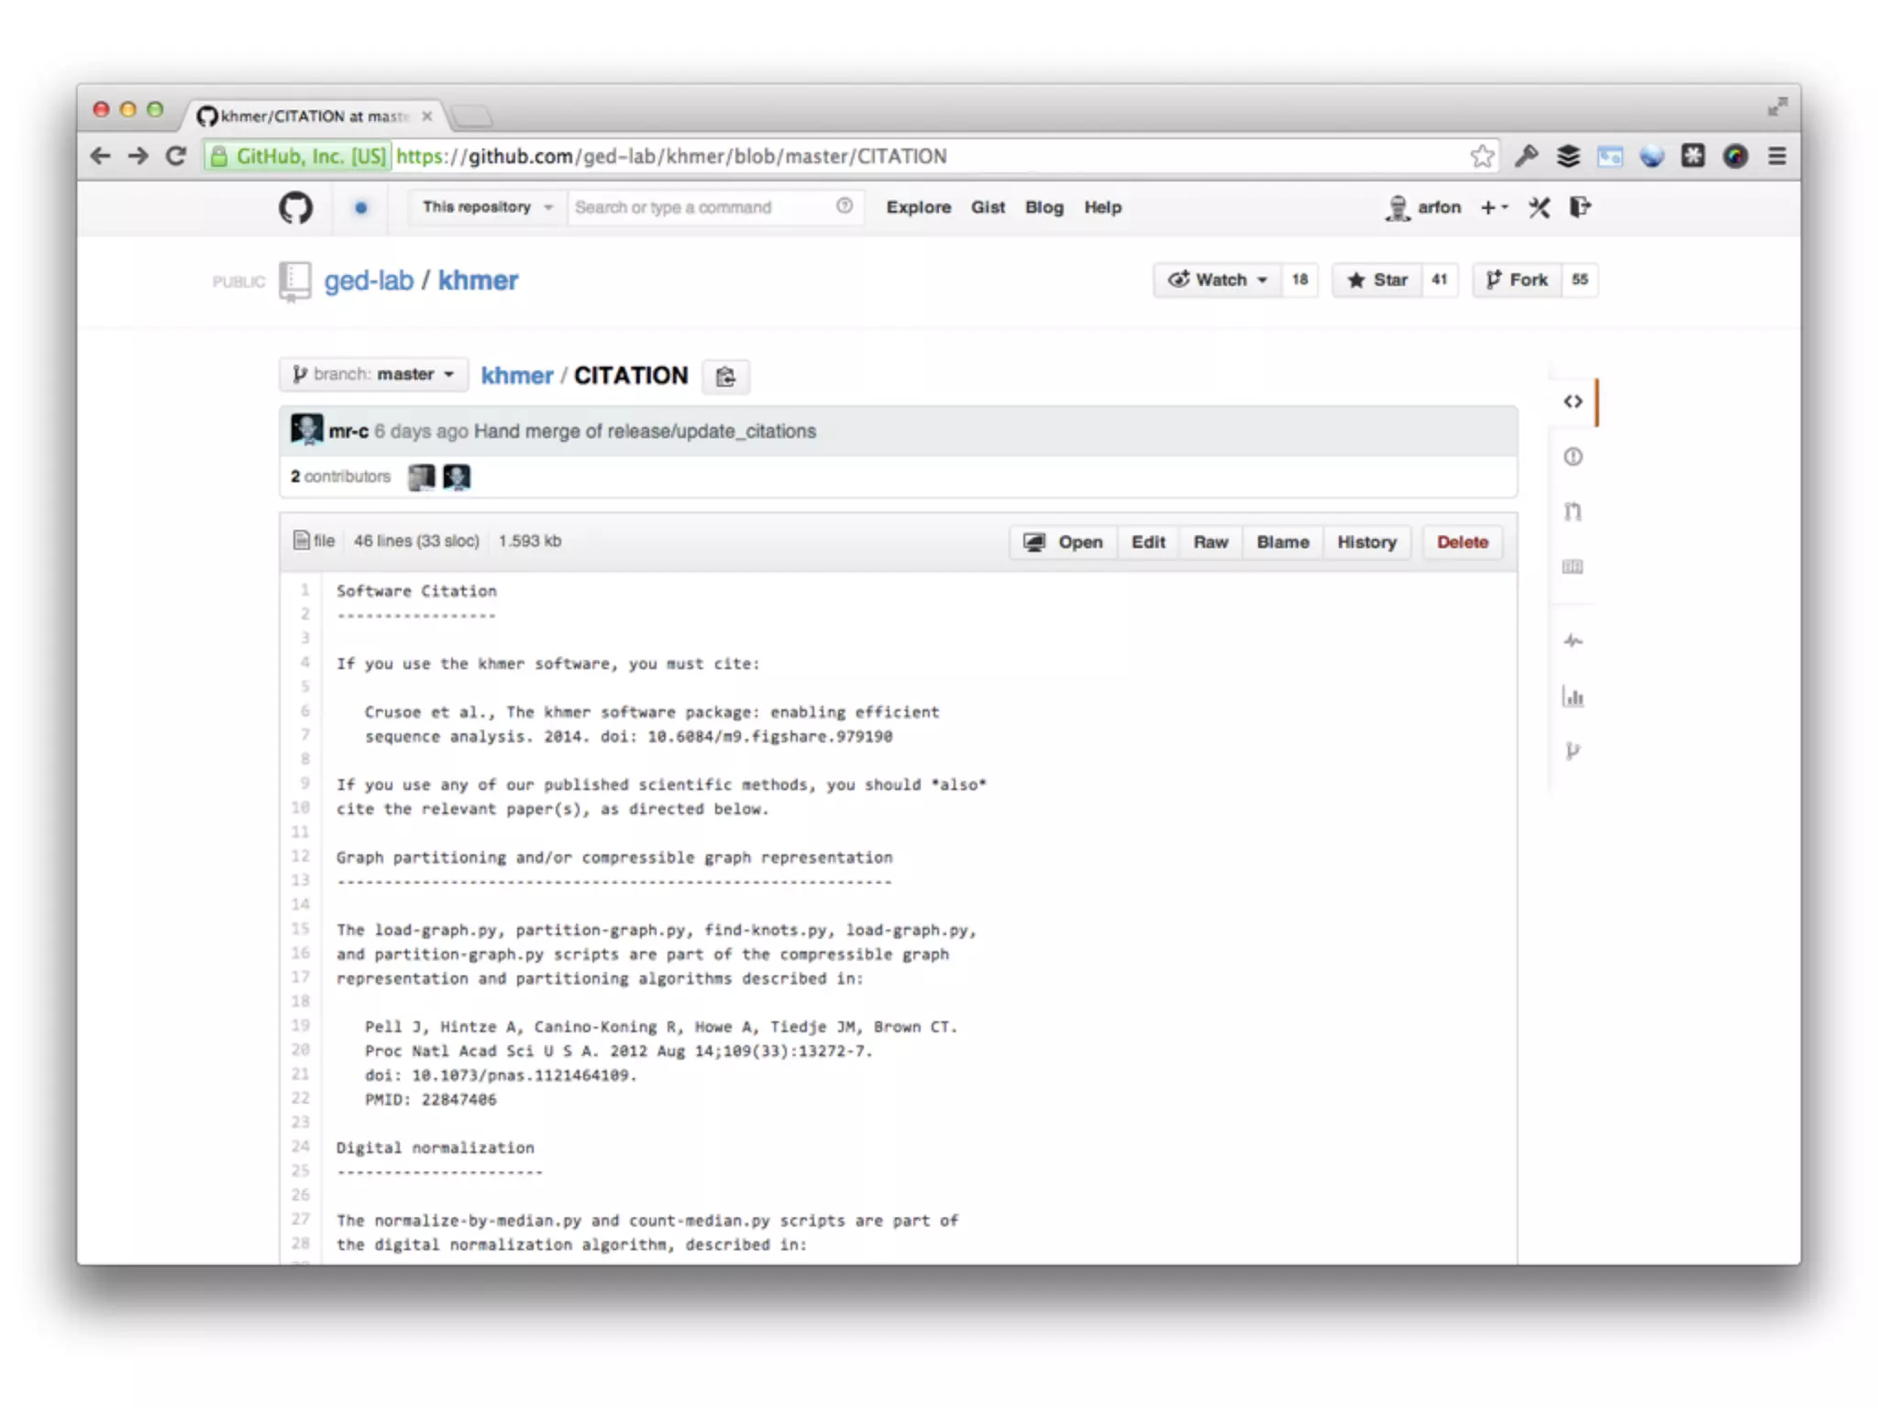
Task: Click the blue notifications indicator dot
Action: pos(361,208)
